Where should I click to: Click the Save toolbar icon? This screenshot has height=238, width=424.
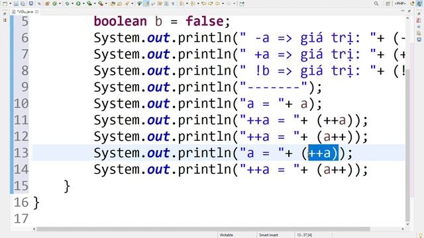tap(16, 3)
